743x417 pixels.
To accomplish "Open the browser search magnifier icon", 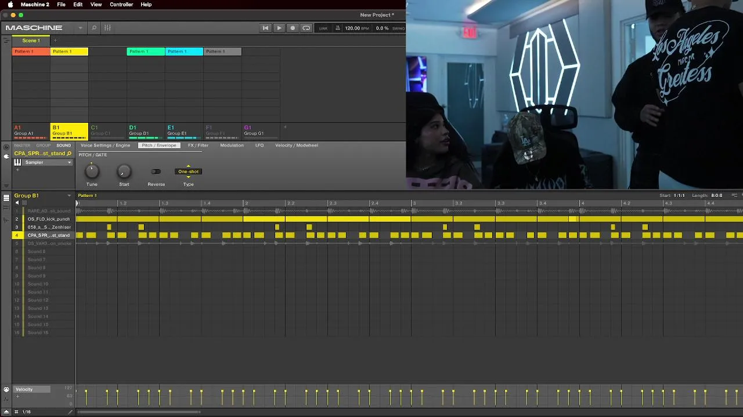I will click(x=94, y=28).
